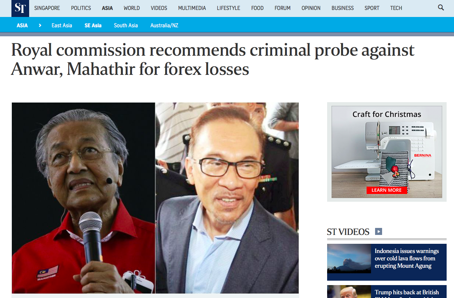Open the Singapore section
The width and height of the screenshot is (454, 298).
47,8
